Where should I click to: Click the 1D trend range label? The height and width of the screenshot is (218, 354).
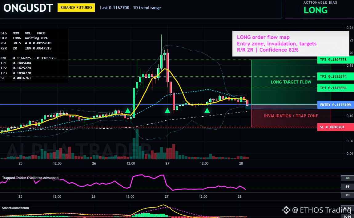coord(147,8)
